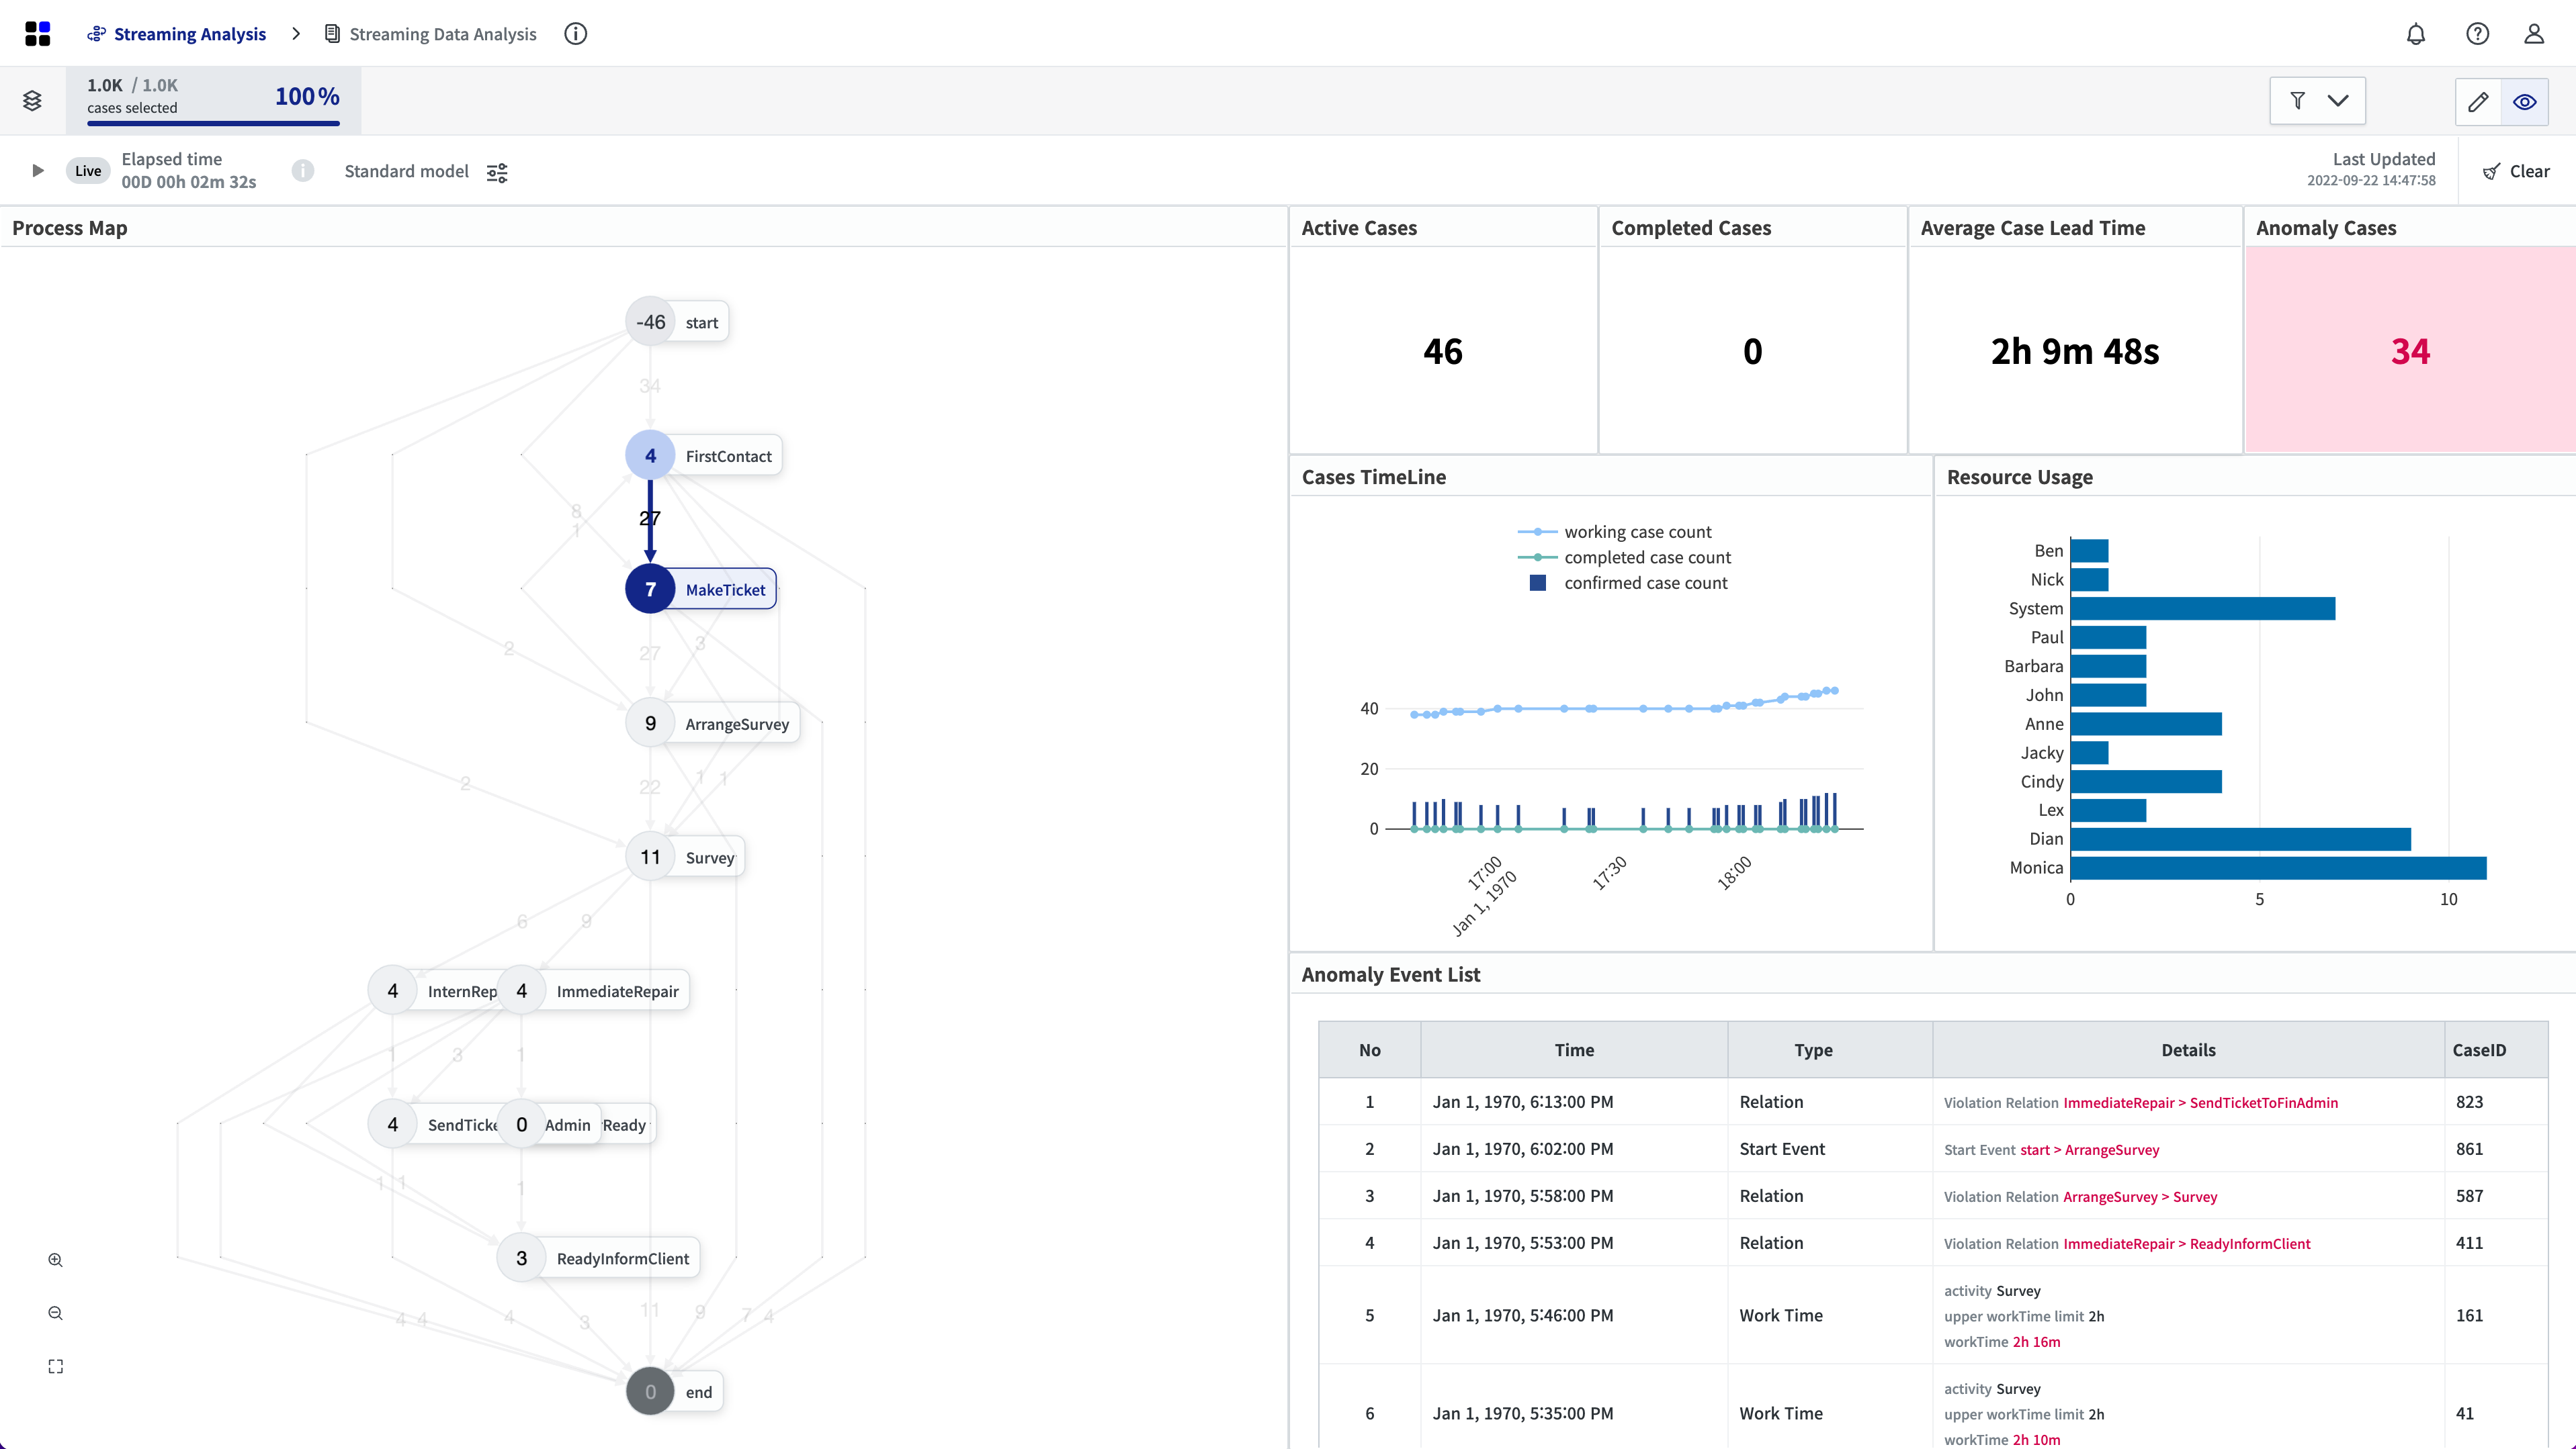
Task: Open standard model settings sliders icon
Action: (x=497, y=172)
